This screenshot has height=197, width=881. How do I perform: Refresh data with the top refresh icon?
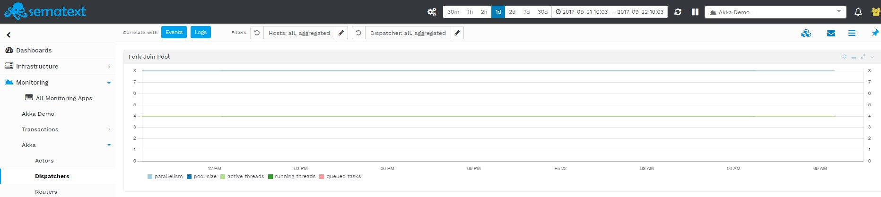[678, 12]
